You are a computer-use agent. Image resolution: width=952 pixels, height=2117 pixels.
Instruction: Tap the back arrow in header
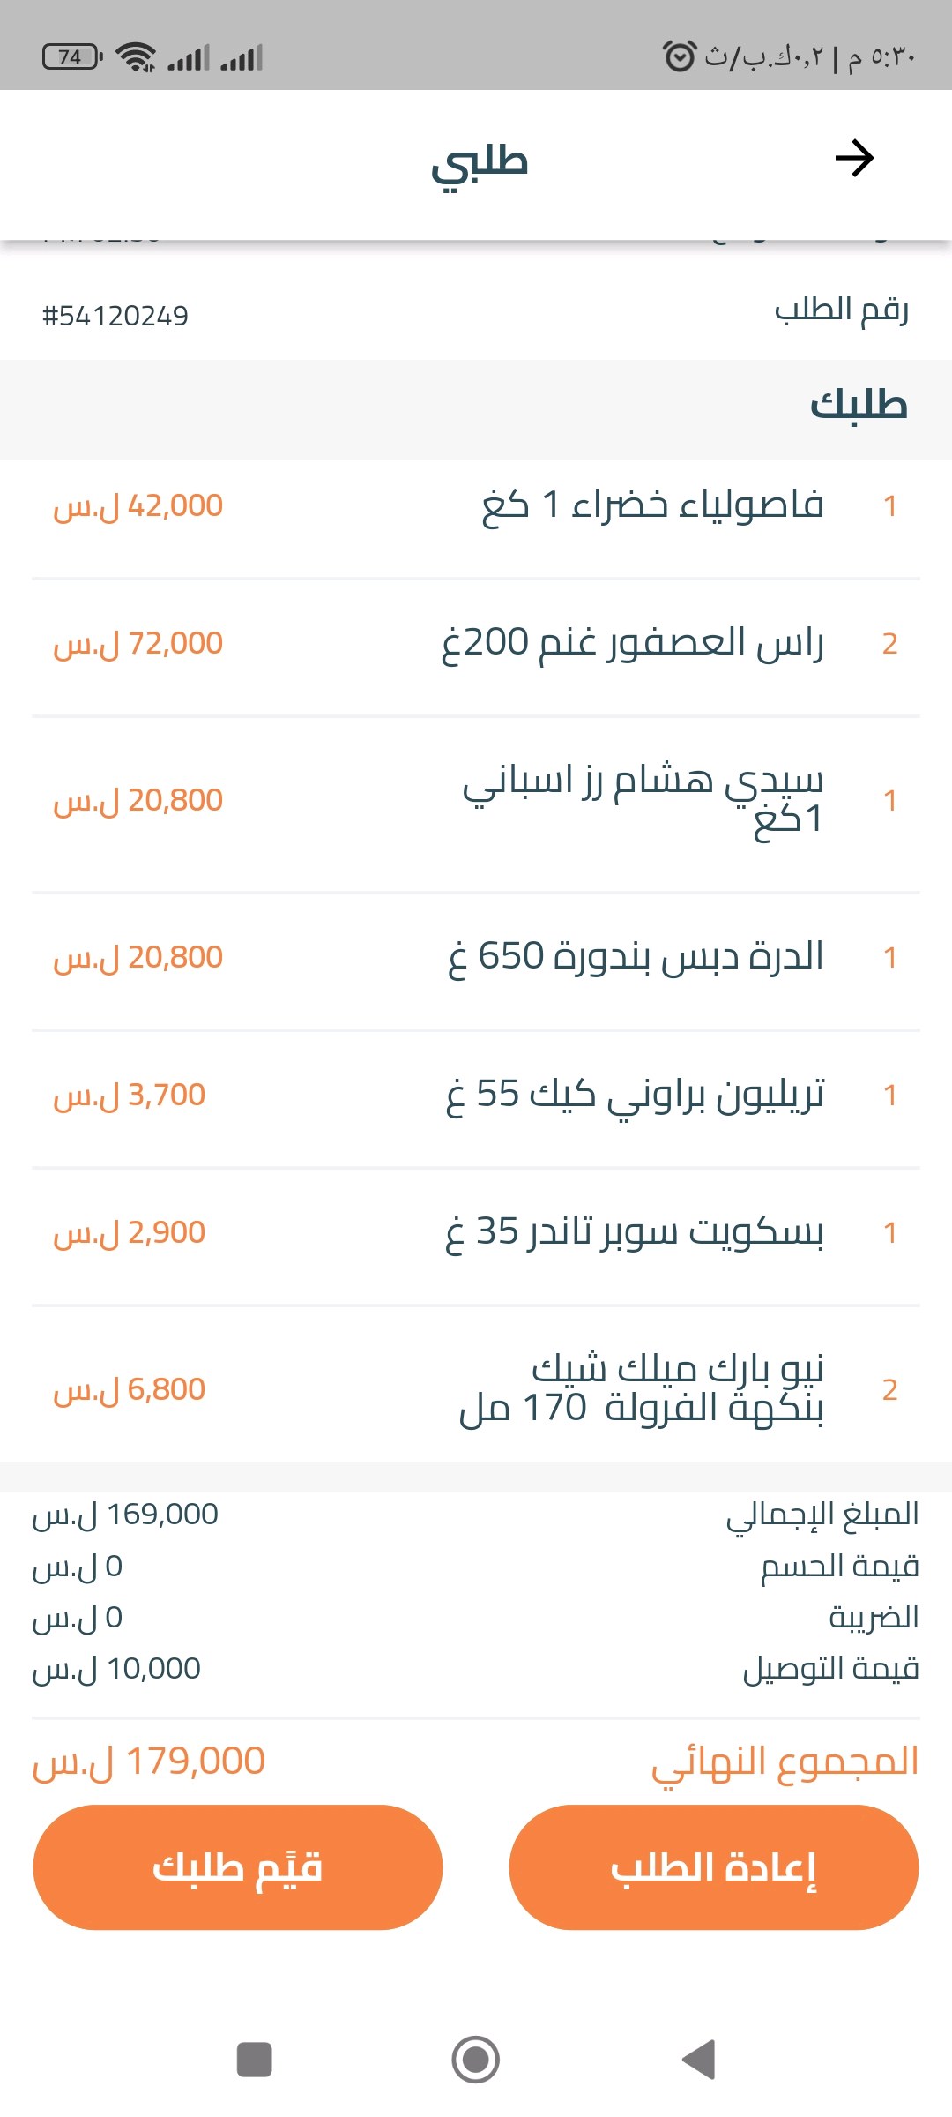click(854, 159)
